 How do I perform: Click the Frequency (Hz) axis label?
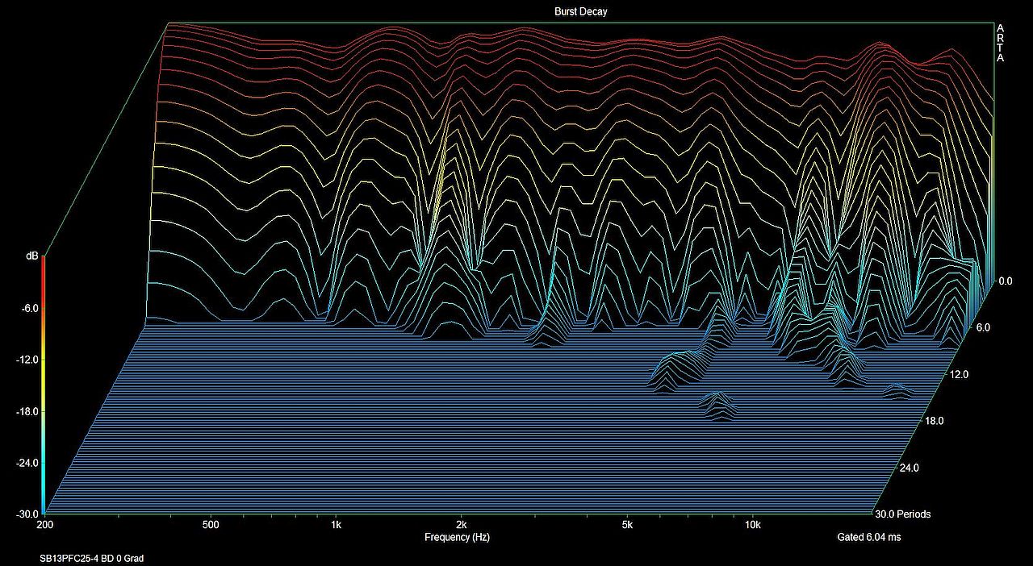pyautogui.click(x=457, y=537)
